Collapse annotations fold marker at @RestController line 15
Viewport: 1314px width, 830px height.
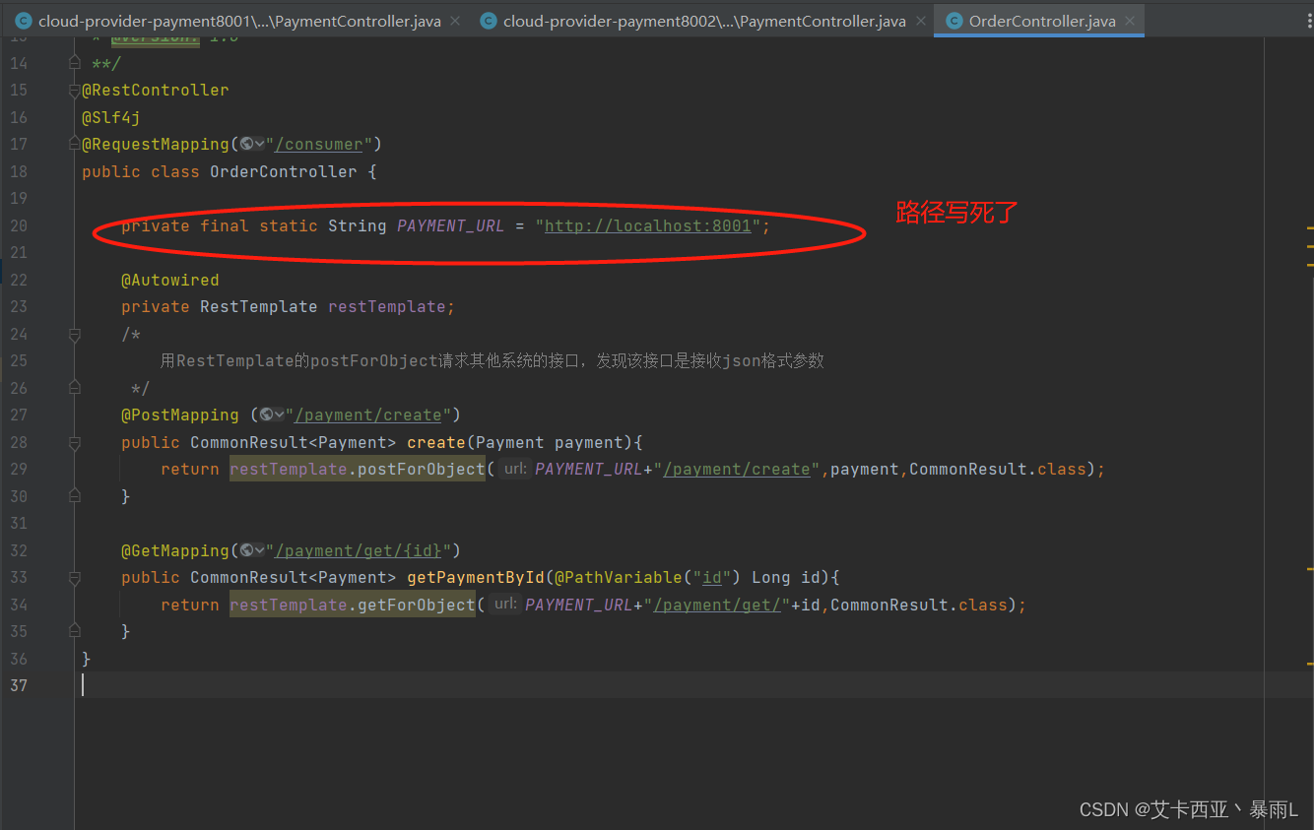(75, 91)
